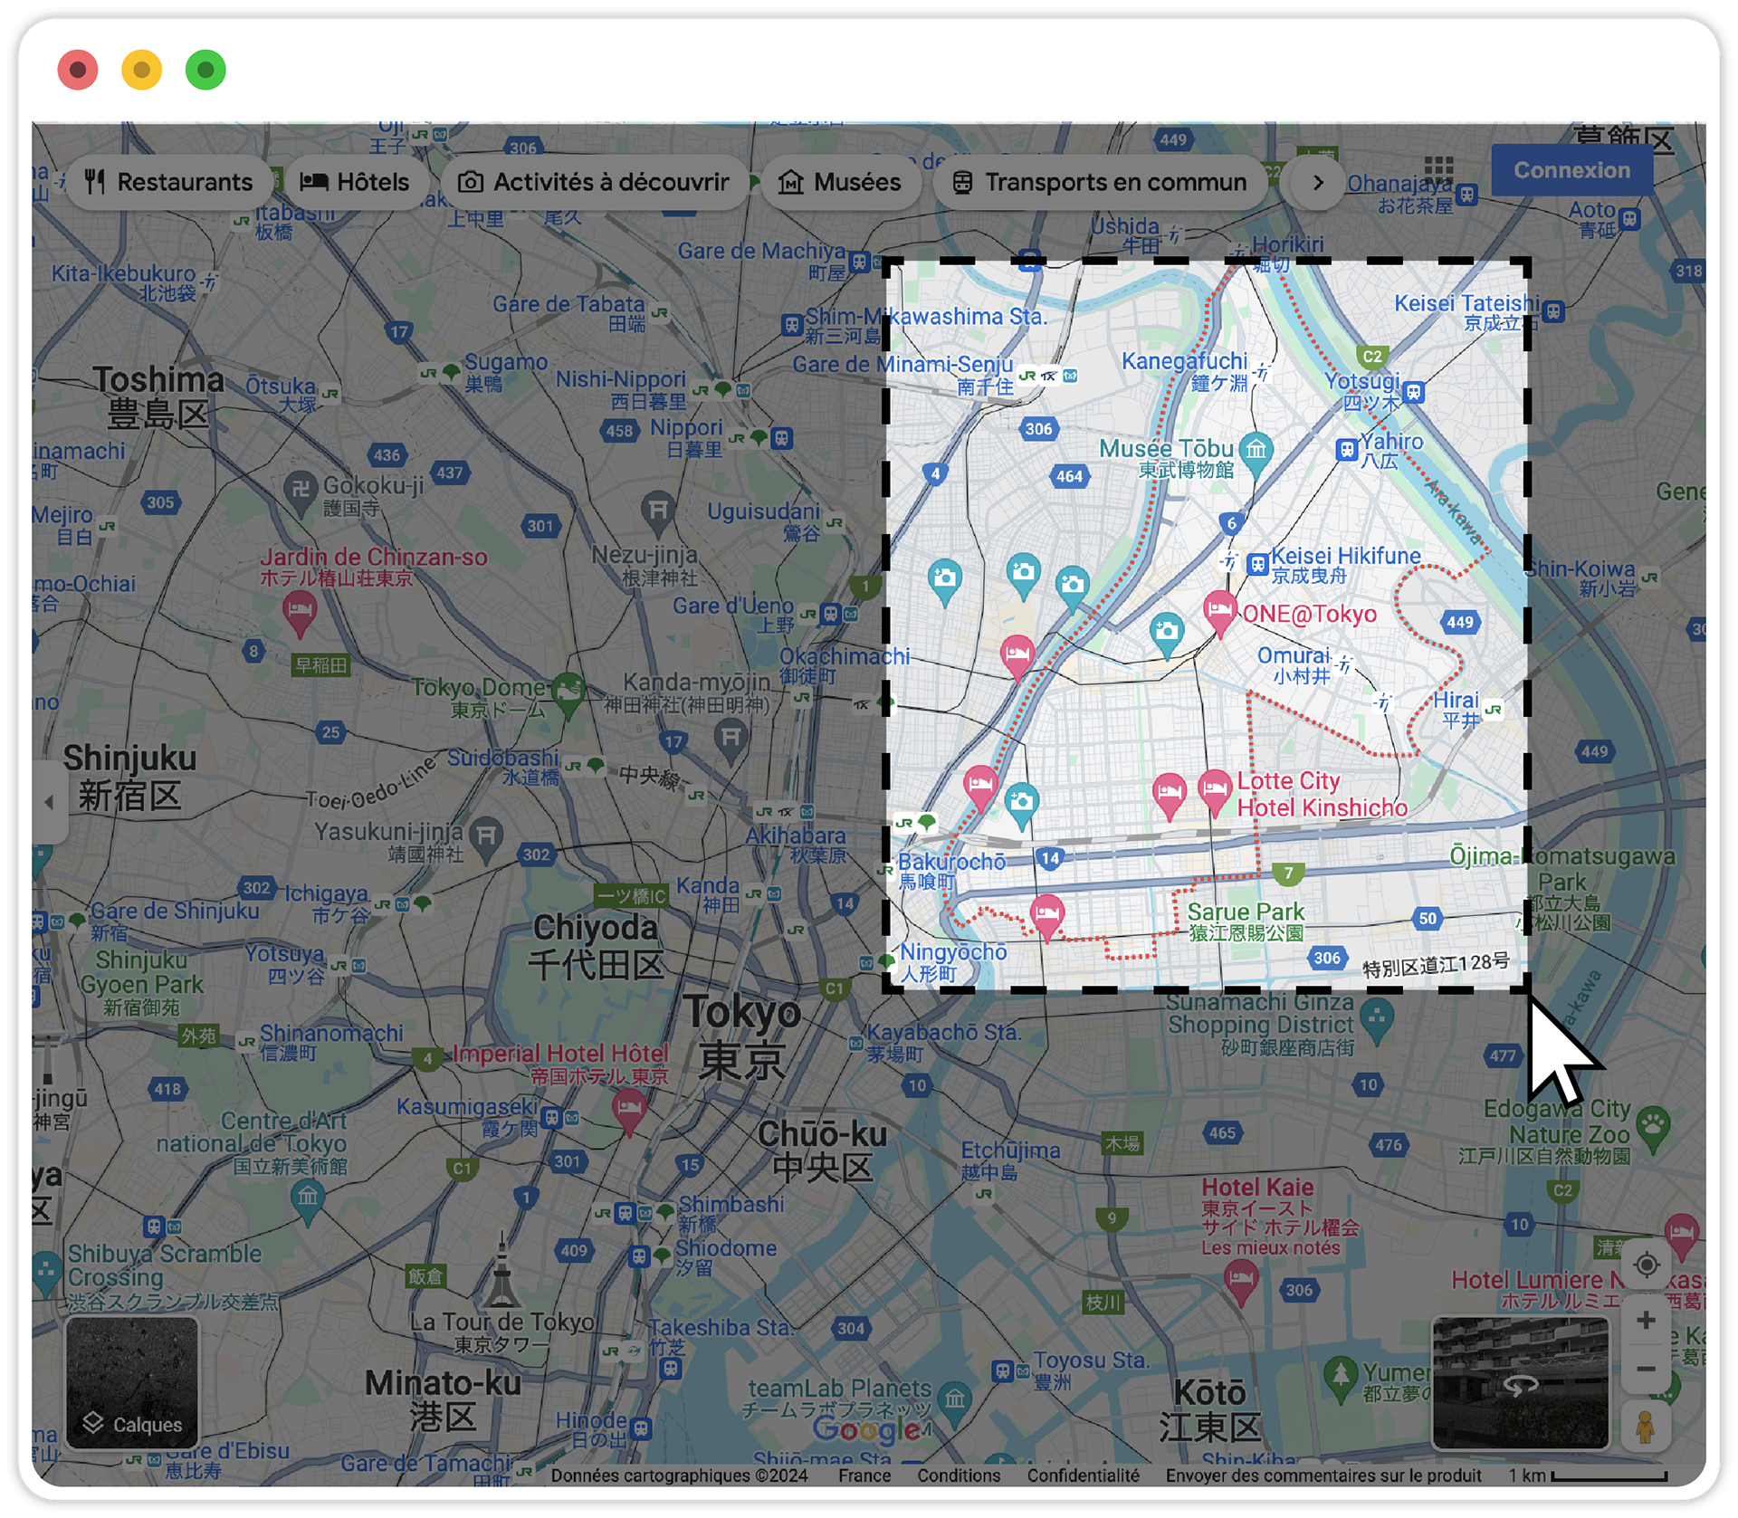
Task: Click the Jardin de Chinzan-so hotel pin
Action: point(299,612)
